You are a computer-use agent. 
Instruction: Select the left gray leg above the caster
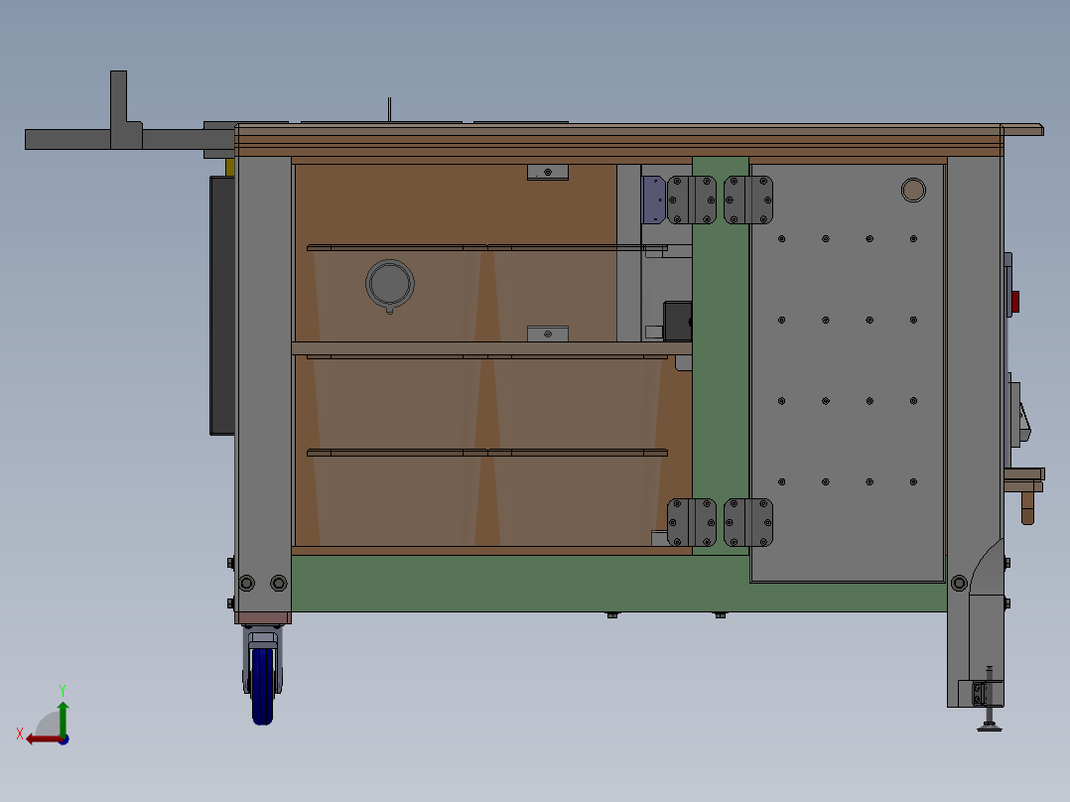point(264,382)
